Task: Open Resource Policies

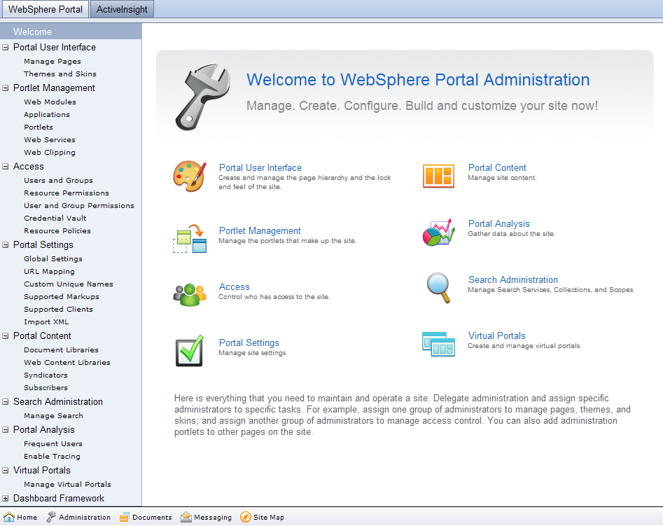Action: 57,230
